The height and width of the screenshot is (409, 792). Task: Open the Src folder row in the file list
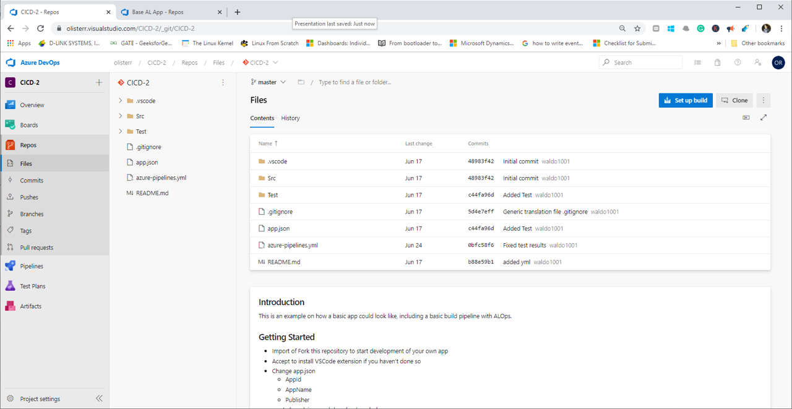point(510,178)
